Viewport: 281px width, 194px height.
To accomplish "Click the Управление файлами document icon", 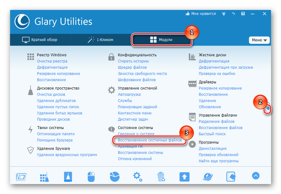I will tap(192, 117).
